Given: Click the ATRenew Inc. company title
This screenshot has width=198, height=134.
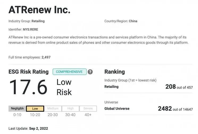Looking at the screenshot, I should point(39,10).
